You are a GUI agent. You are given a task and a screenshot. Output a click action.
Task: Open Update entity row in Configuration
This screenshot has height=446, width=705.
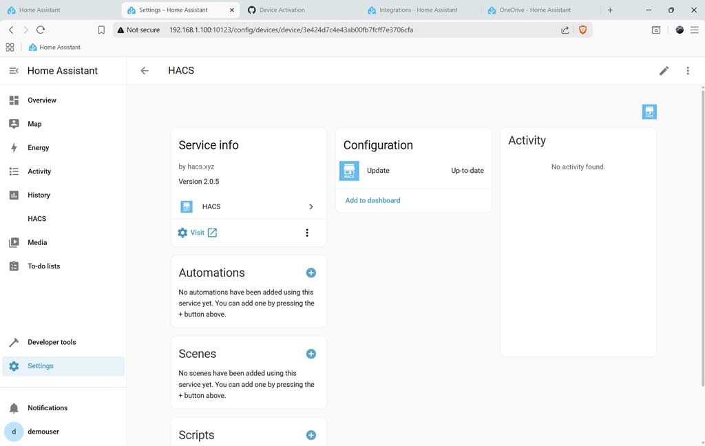click(413, 171)
